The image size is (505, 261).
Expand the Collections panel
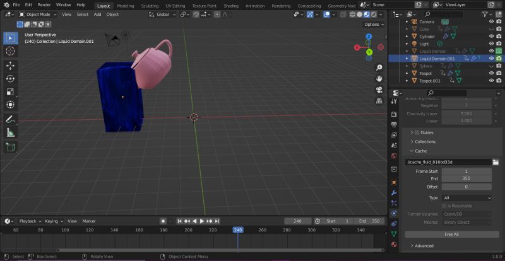pos(412,142)
